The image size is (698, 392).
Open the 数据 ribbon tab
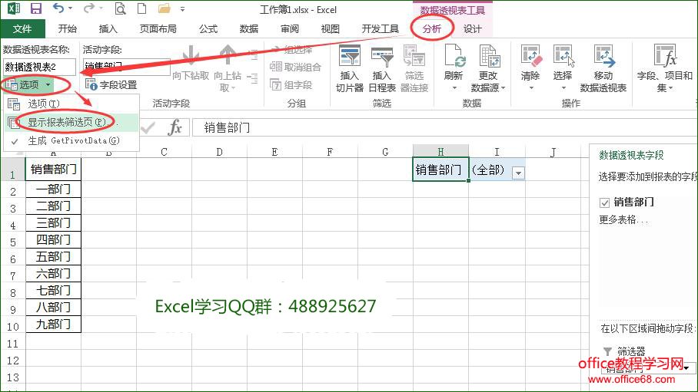249,29
